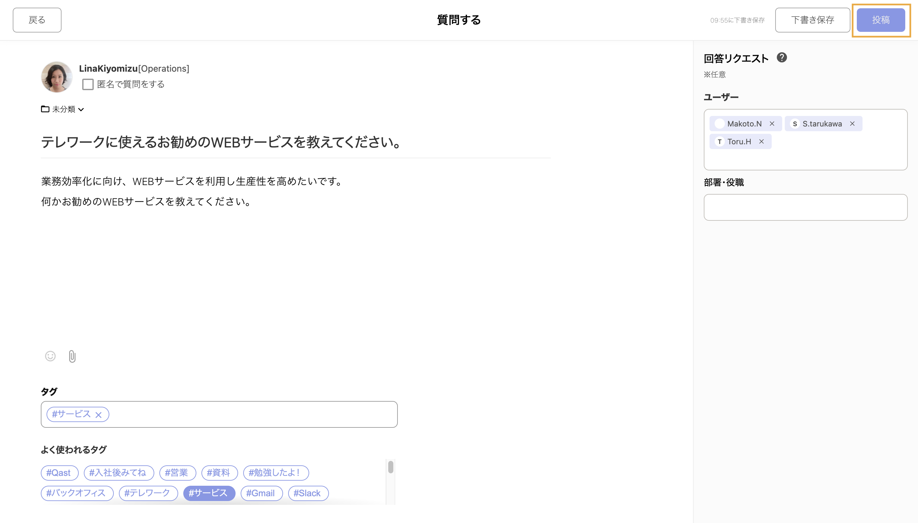Add the #テレワーク popular tag
This screenshot has height=523, width=918.
(148, 493)
